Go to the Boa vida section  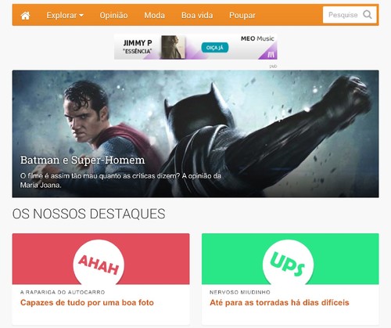pyautogui.click(x=197, y=16)
